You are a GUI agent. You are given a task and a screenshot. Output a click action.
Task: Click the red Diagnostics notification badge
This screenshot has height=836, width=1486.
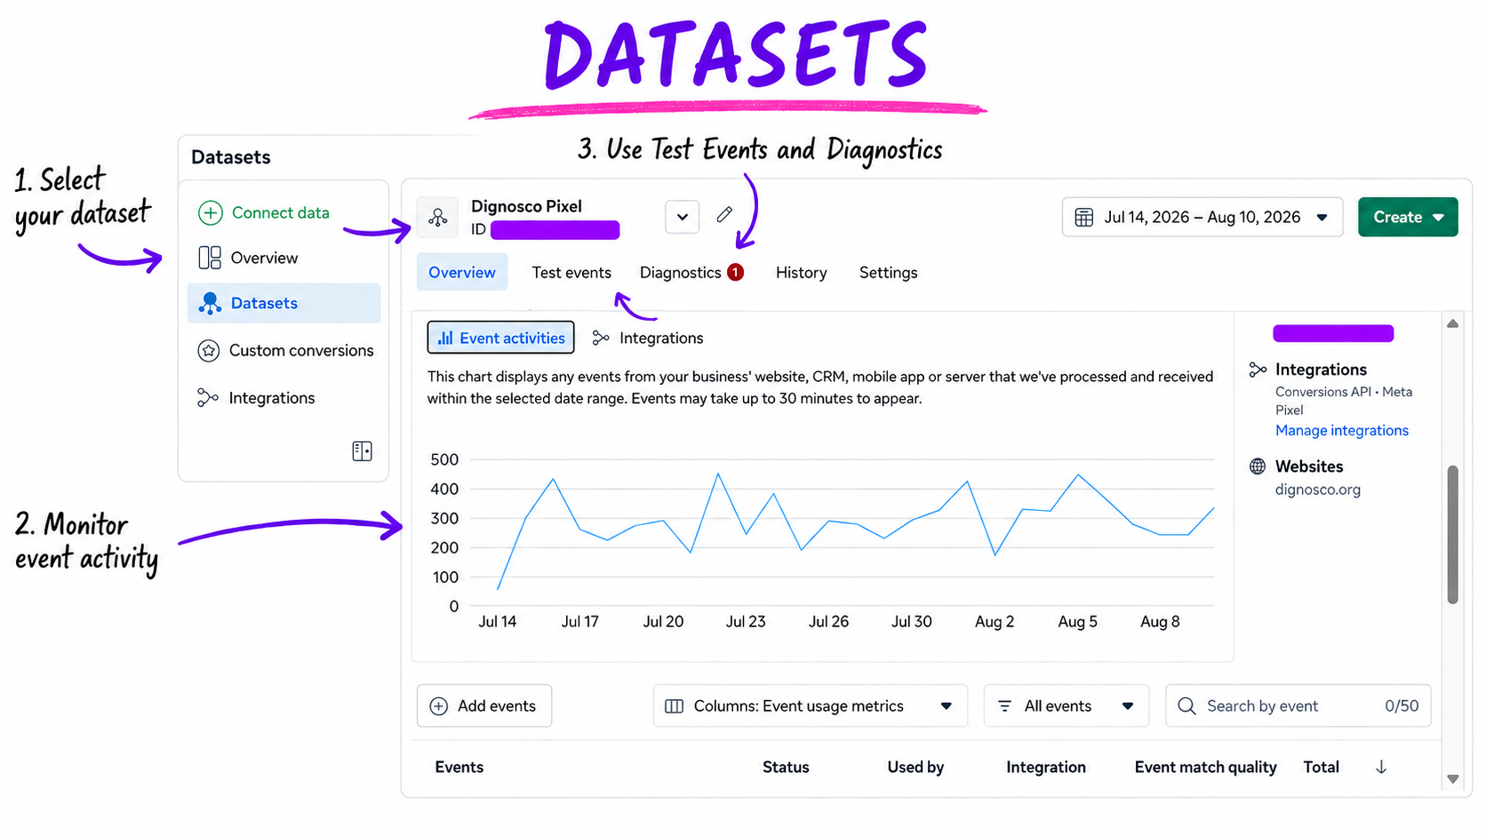click(735, 272)
